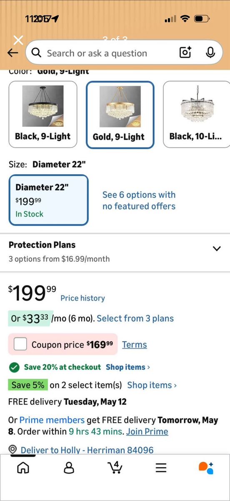The height and width of the screenshot is (501, 230).
Task: Tap the delivery location pin icon
Action: pos(13,450)
